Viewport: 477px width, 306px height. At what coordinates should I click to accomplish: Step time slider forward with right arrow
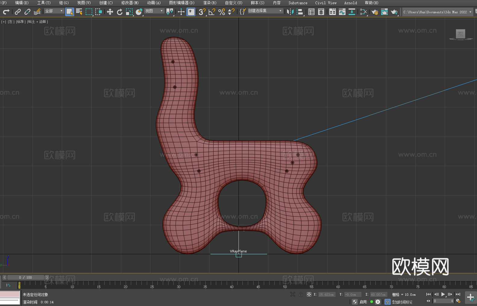click(x=47, y=277)
